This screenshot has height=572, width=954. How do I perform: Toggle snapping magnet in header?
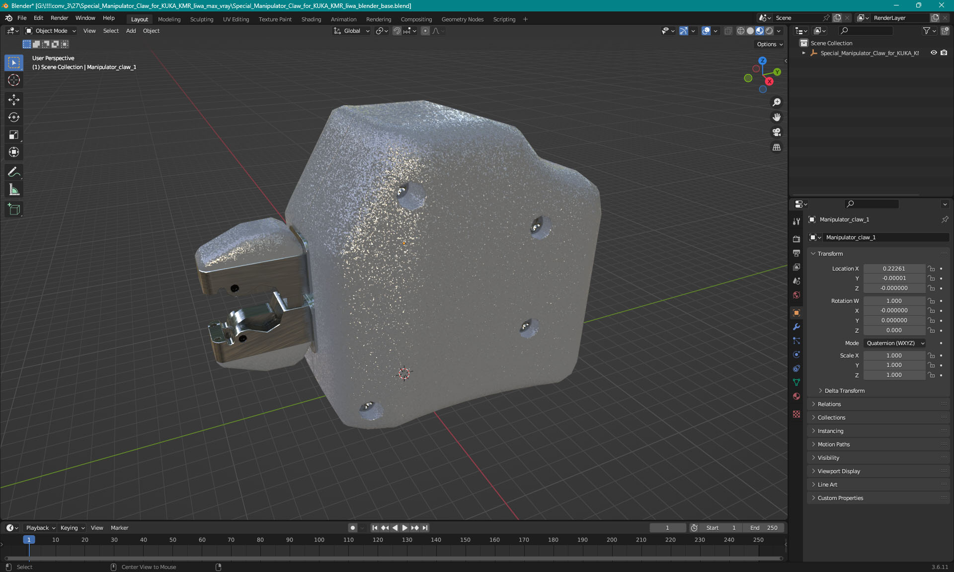397,31
